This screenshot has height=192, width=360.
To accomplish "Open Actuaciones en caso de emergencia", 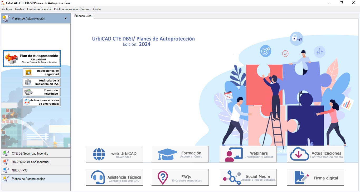I will click(x=42, y=102).
